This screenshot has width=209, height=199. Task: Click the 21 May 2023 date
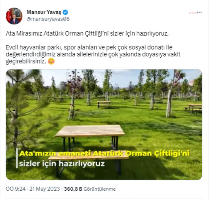click(44, 189)
